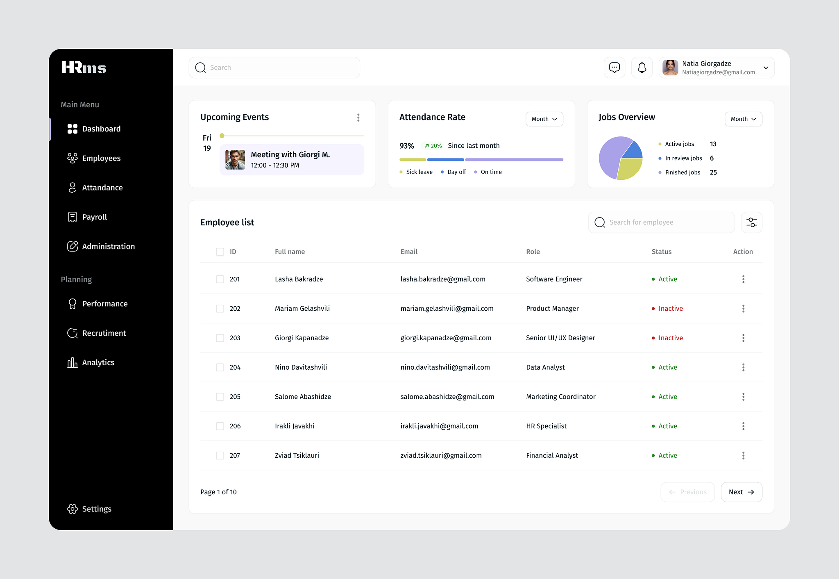Go to the Payroll page
Viewport: 839px width, 579px height.
[94, 217]
